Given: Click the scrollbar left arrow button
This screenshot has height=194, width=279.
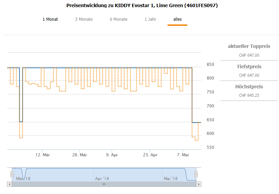Looking at the screenshot, I should click(10, 184).
